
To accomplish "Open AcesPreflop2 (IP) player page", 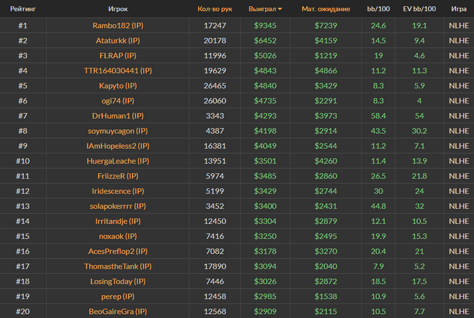I will click(x=118, y=251).
